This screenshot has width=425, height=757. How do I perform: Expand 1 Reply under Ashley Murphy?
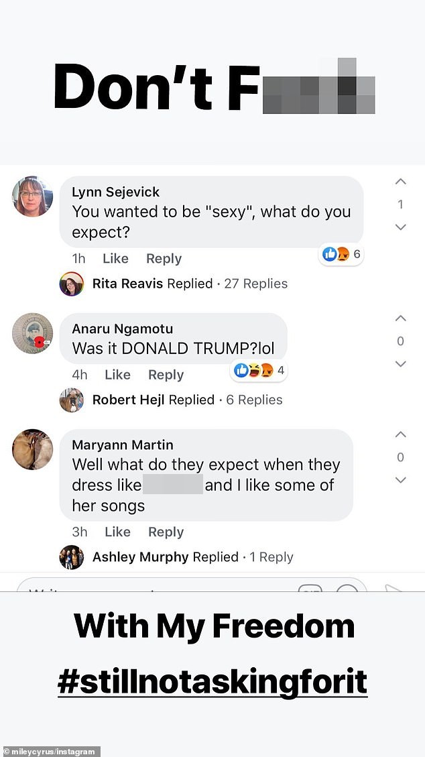click(x=271, y=557)
